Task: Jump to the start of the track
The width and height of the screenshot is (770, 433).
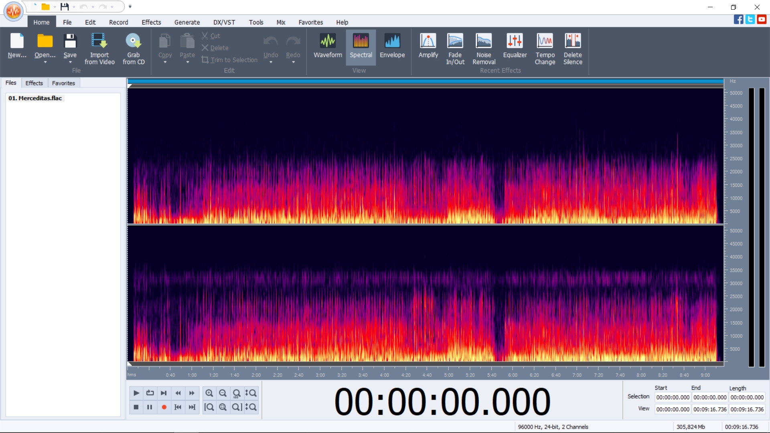Action: pos(178,407)
